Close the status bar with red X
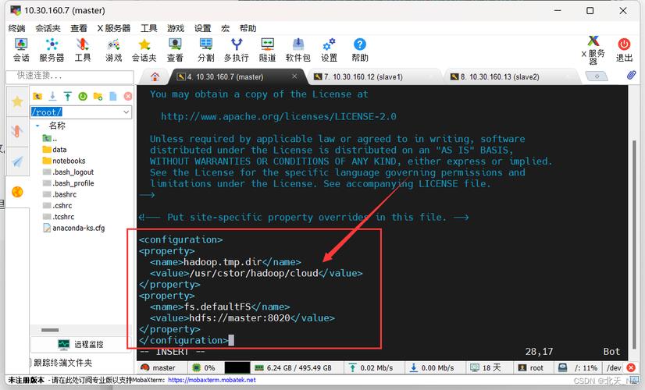This screenshot has height=390, width=645. (x=631, y=367)
